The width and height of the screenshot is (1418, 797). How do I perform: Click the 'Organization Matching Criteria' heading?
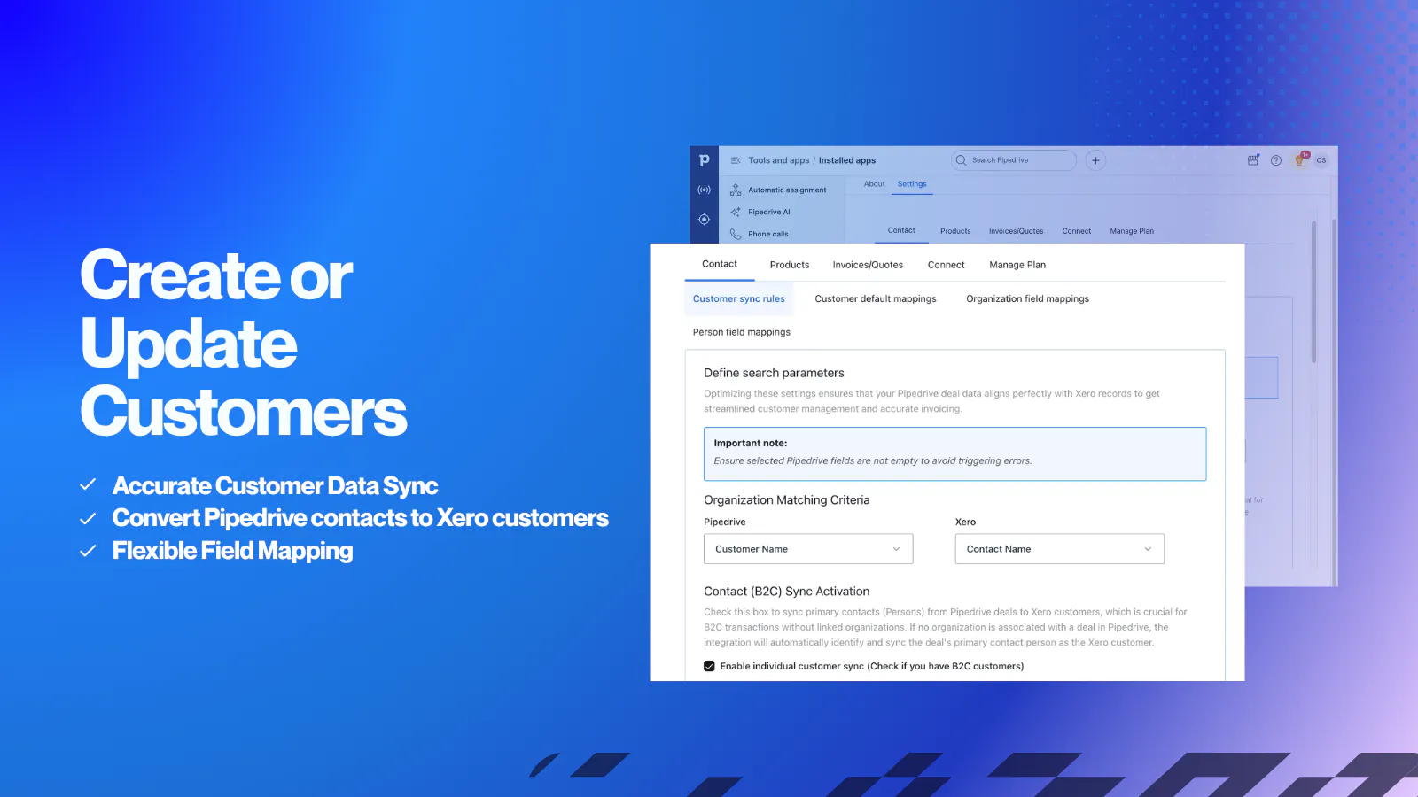787,500
